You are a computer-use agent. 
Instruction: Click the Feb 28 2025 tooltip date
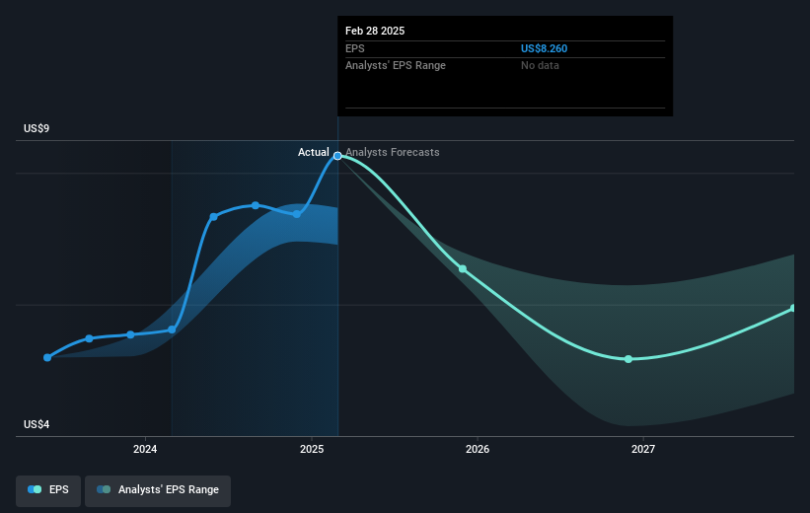point(375,31)
